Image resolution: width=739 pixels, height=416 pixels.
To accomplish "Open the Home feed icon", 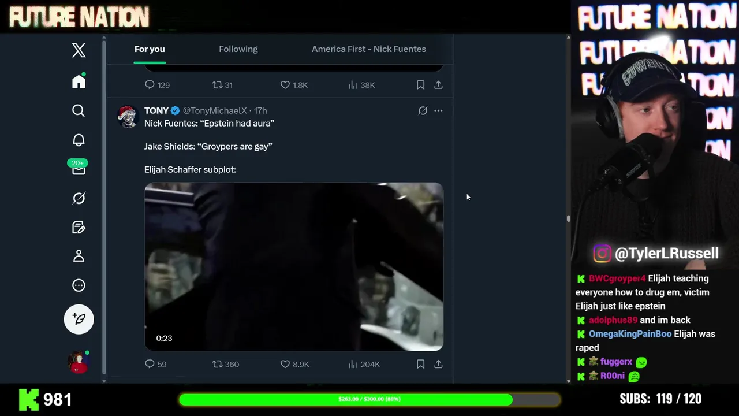I will (79, 81).
